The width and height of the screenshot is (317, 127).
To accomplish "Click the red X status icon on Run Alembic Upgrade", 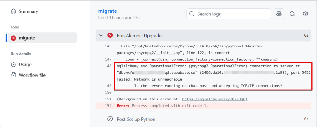I will (x=110, y=36).
